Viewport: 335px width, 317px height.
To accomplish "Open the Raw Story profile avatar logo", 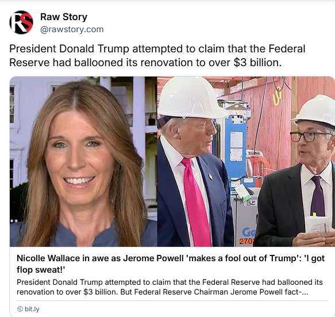I will (21, 22).
